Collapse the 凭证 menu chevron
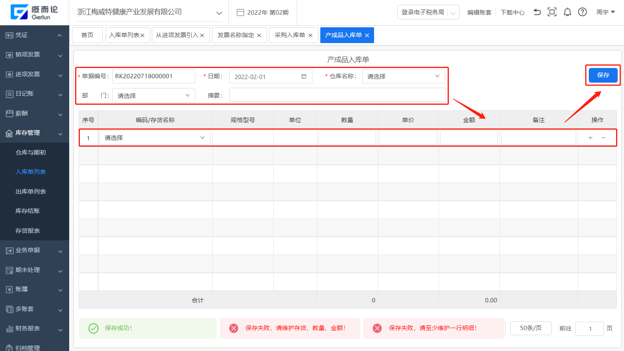The image size is (624, 351). click(x=60, y=36)
